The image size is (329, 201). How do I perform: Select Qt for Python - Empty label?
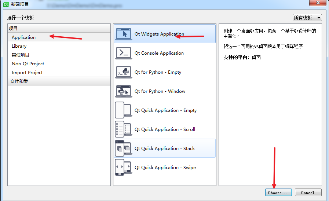point(158,72)
